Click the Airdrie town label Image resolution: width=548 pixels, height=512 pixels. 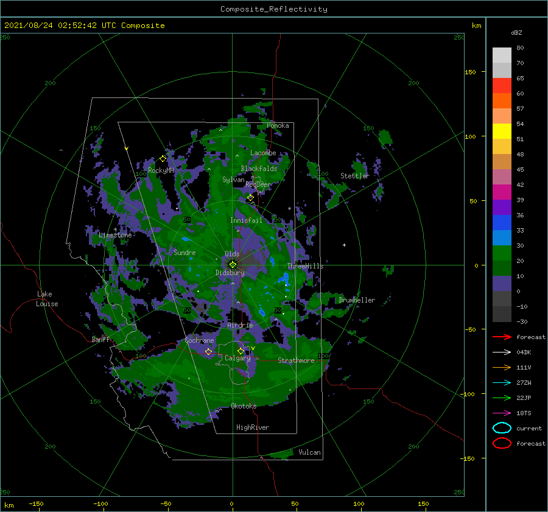point(240,325)
